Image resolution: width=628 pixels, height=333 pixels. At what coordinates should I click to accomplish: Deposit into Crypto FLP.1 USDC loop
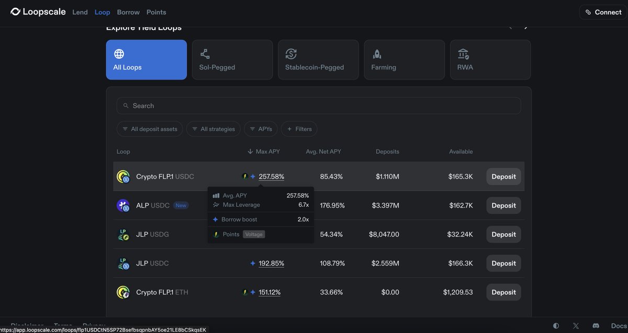[504, 177]
